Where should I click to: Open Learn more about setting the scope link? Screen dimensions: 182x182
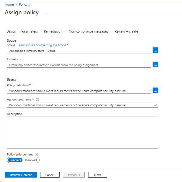coord(42,45)
